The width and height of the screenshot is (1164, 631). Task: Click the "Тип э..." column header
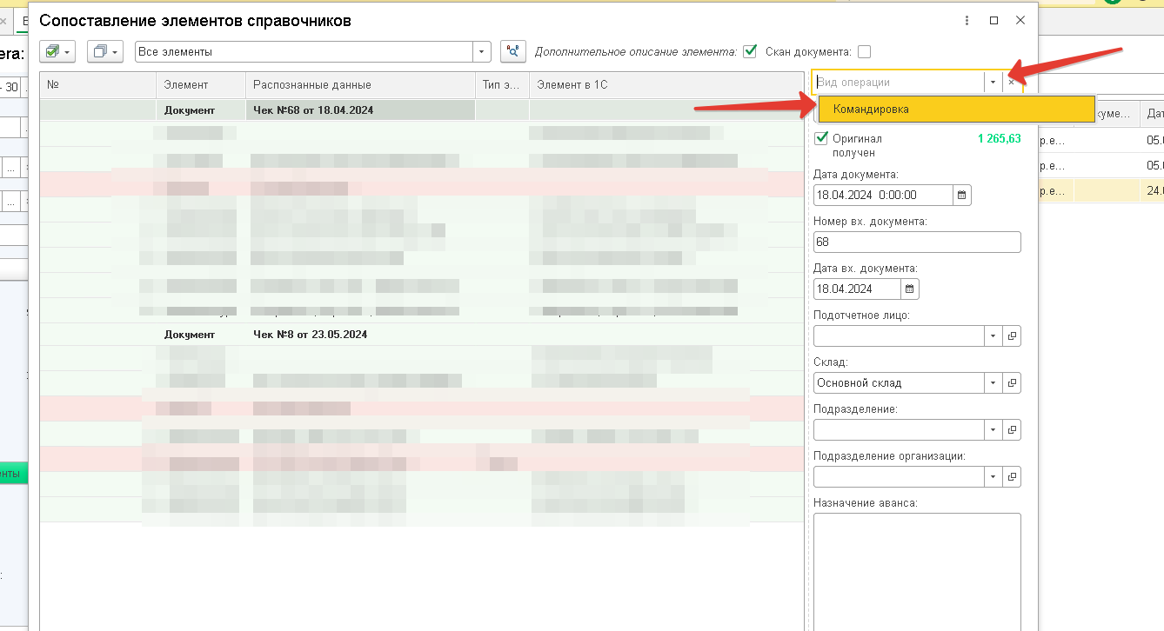502,84
